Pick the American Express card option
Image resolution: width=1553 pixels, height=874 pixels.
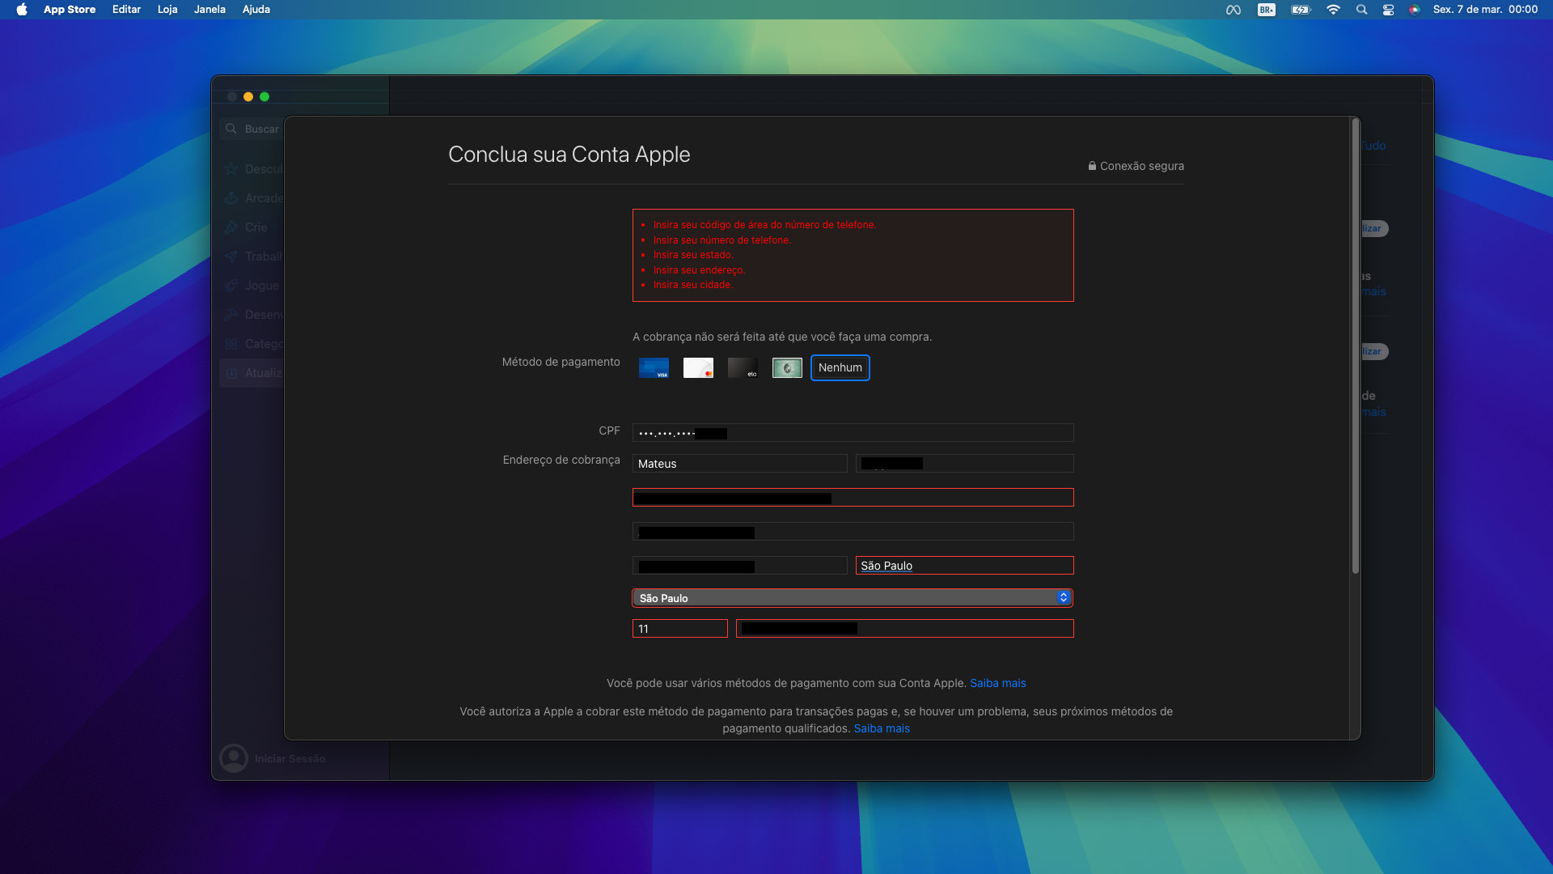coord(787,368)
